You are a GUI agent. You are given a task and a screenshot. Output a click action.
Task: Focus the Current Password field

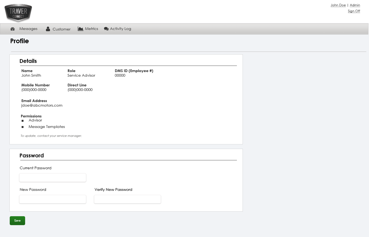[53, 178]
